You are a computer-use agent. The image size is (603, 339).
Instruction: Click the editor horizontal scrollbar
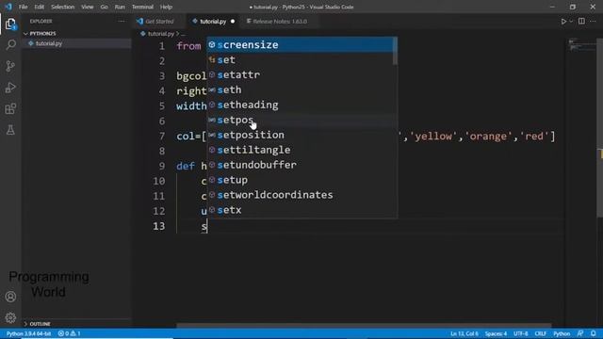(364, 326)
